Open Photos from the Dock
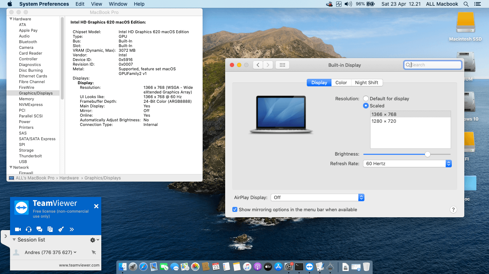Viewport: 489px width, 274px height. (195, 267)
